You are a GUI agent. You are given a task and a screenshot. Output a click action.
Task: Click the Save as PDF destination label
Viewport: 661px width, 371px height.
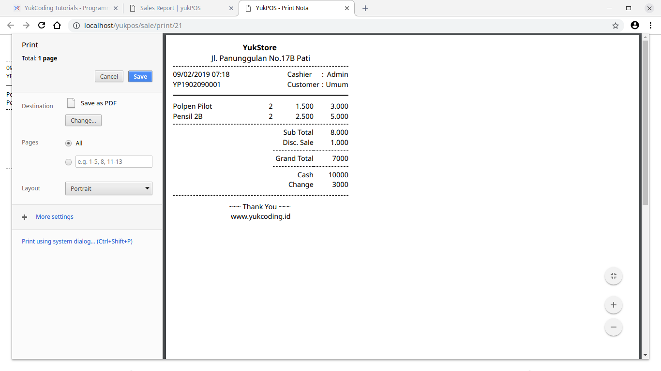99,103
